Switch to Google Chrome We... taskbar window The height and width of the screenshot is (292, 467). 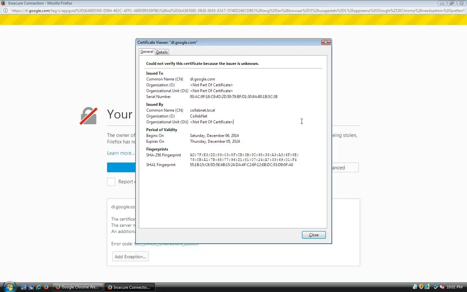[x=78, y=287]
